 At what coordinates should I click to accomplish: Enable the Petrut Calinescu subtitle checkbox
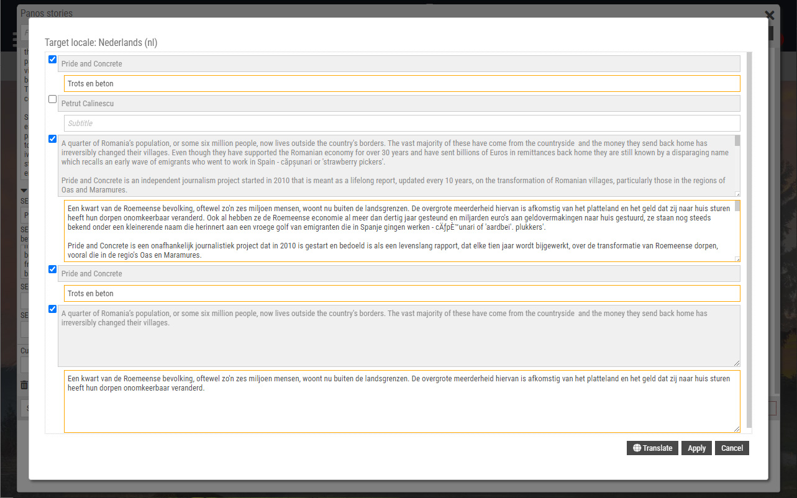(x=53, y=99)
